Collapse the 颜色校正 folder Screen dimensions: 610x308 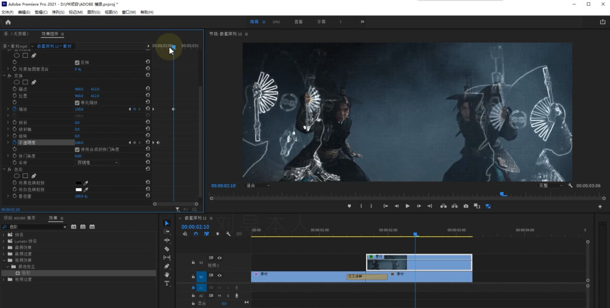pos(7,267)
